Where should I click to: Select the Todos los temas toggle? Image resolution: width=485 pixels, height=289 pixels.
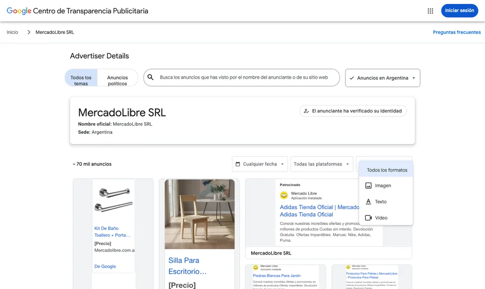coord(81,78)
